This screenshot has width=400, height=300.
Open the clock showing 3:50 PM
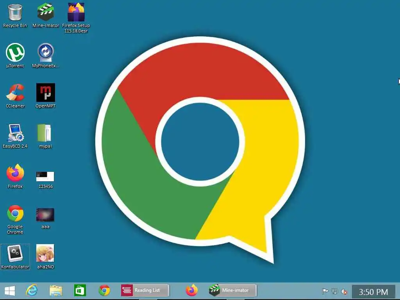coord(373,291)
